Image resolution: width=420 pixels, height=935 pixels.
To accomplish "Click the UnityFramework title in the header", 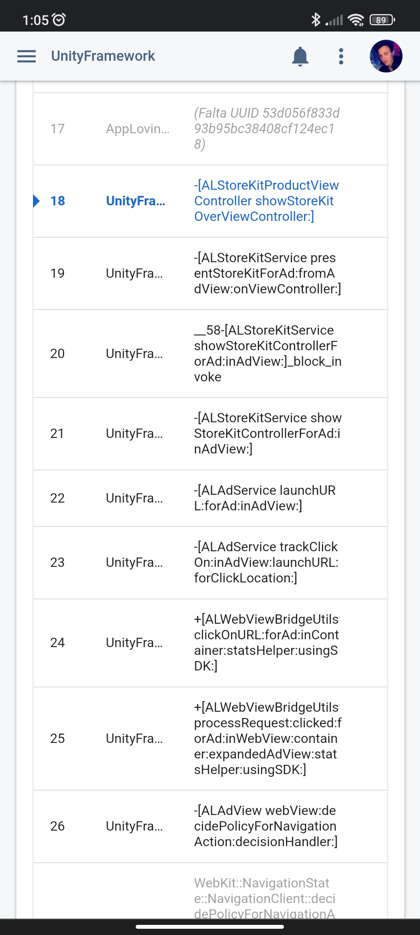I will [103, 56].
